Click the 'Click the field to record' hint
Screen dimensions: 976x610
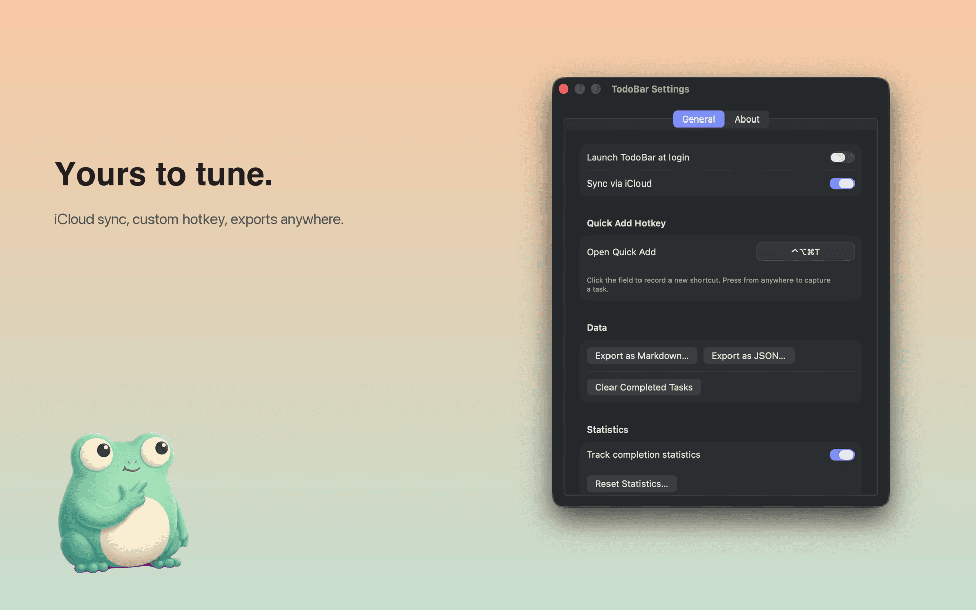click(x=708, y=285)
